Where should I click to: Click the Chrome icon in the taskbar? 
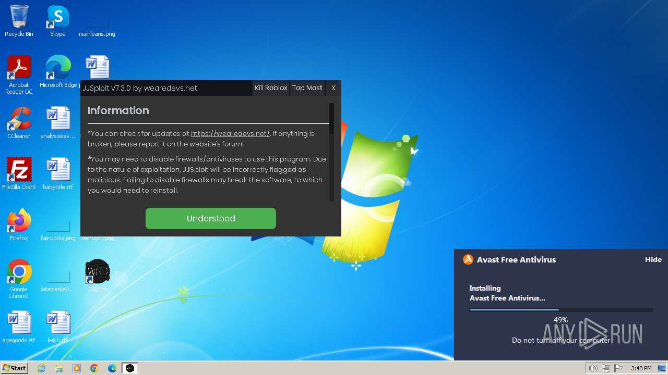(94, 368)
